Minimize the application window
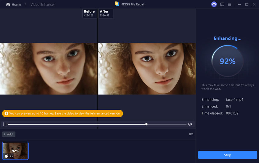This screenshot has width=259, height=163. [239, 5]
